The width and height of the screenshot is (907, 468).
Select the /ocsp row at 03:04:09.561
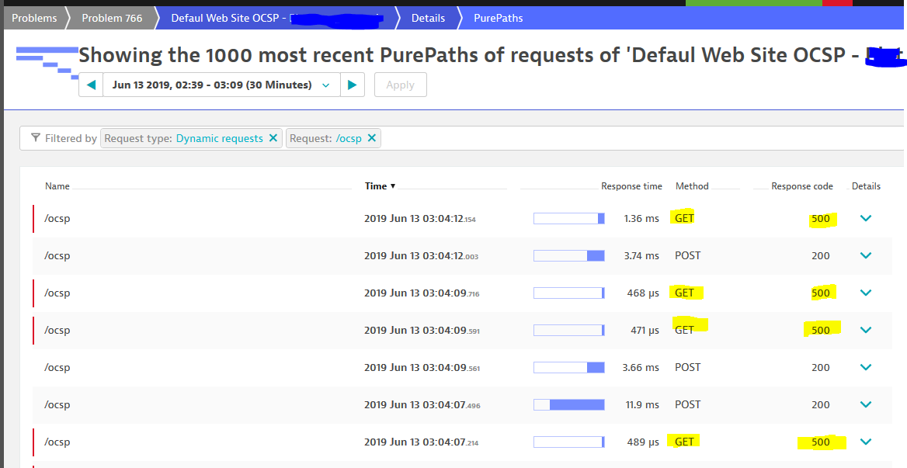click(x=462, y=367)
